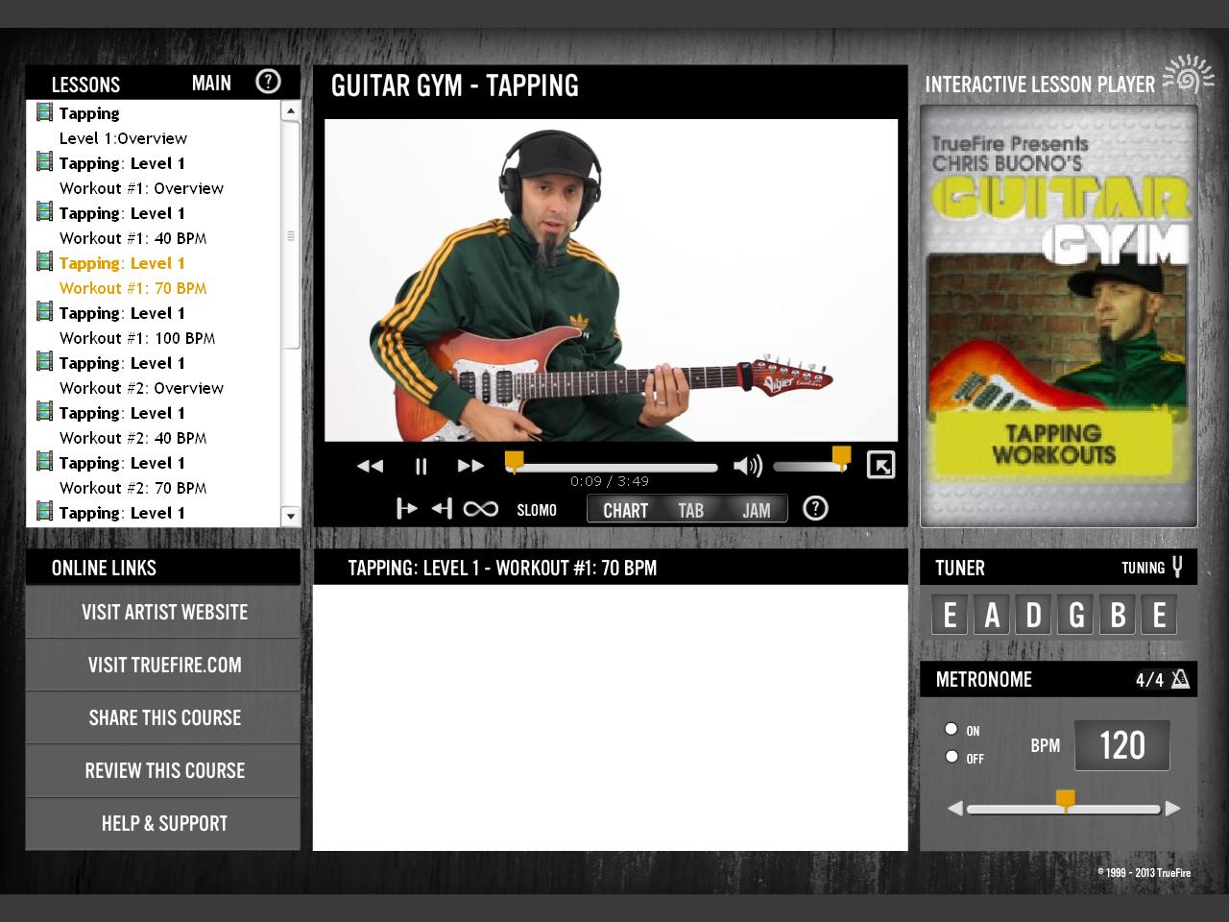This screenshot has height=922, width=1229.
Task: Increase tempo with the right arrow
Action: pyautogui.click(x=1172, y=809)
